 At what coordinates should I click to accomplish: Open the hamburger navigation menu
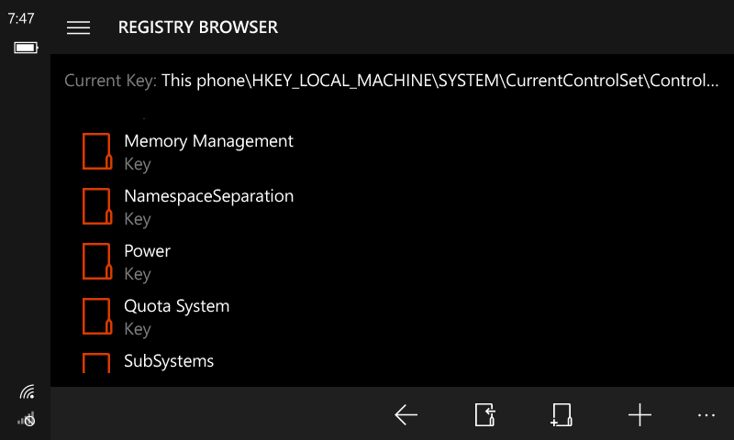[x=79, y=27]
